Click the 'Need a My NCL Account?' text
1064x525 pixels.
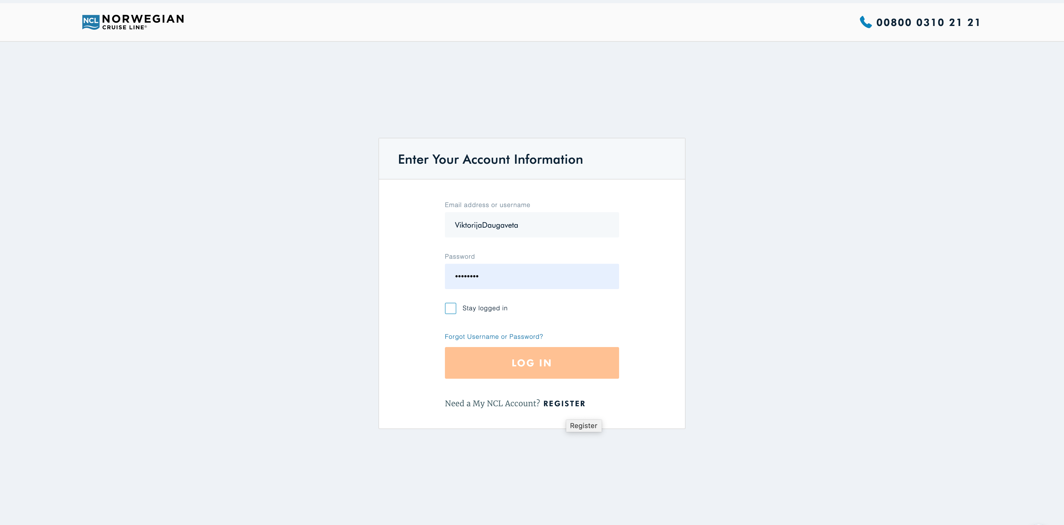pos(492,403)
